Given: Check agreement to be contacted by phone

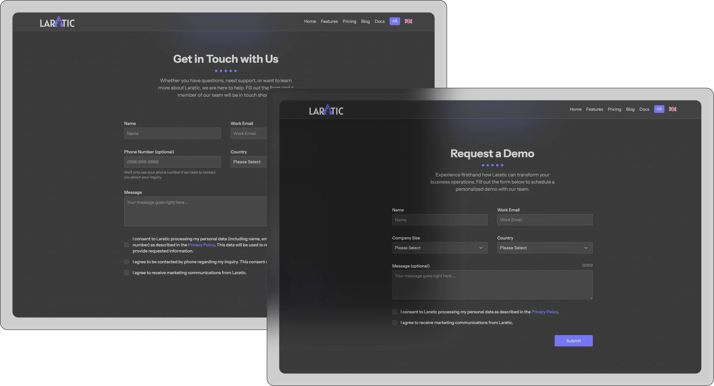Looking at the screenshot, I should coord(127,262).
